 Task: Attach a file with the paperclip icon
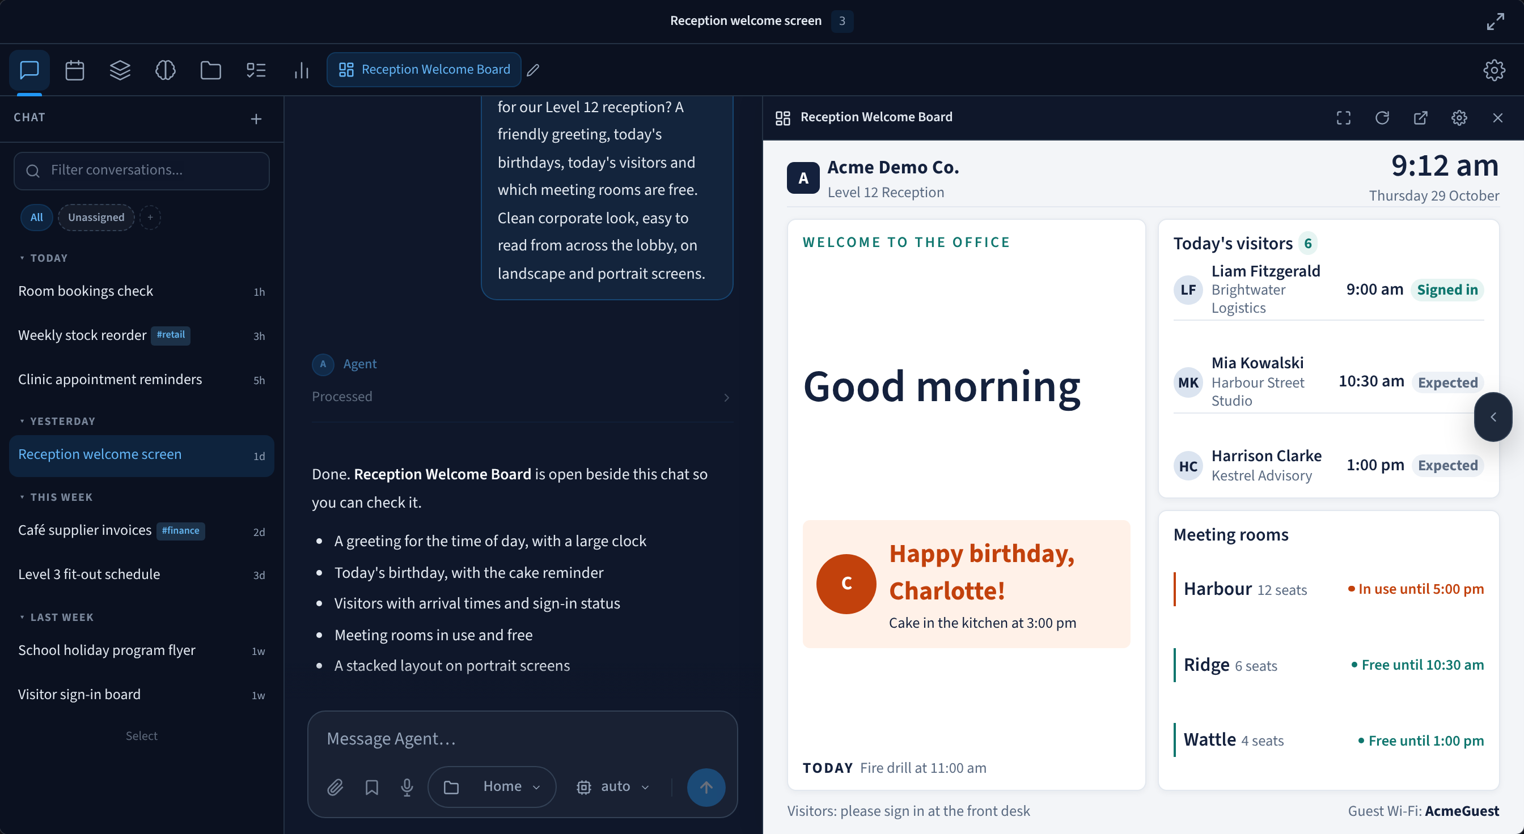coord(335,787)
